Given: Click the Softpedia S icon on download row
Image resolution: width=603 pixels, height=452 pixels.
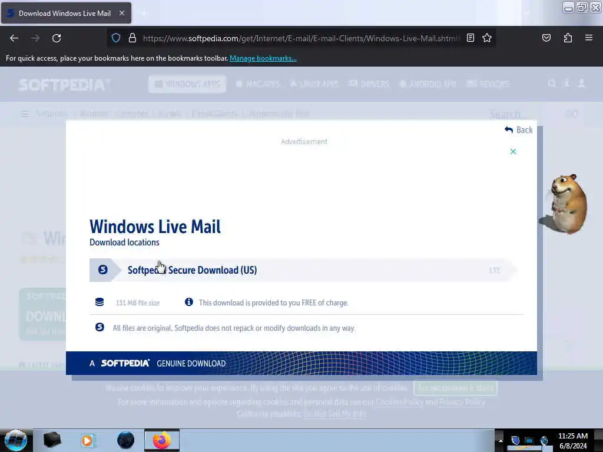Looking at the screenshot, I should click(102, 270).
